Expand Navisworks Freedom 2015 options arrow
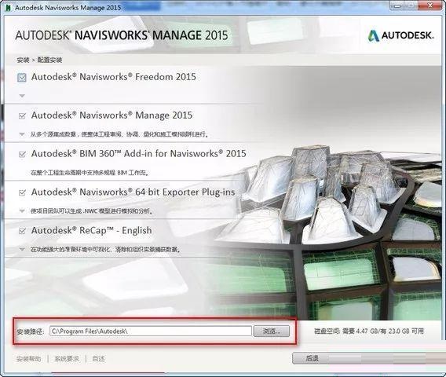Viewport: 446px width, 377px height. (x=22, y=96)
